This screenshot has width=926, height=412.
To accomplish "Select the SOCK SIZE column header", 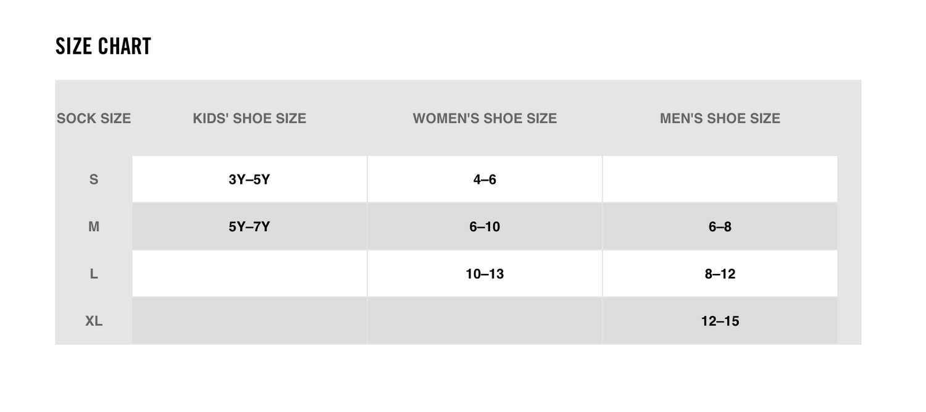I will tap(94, 118).
